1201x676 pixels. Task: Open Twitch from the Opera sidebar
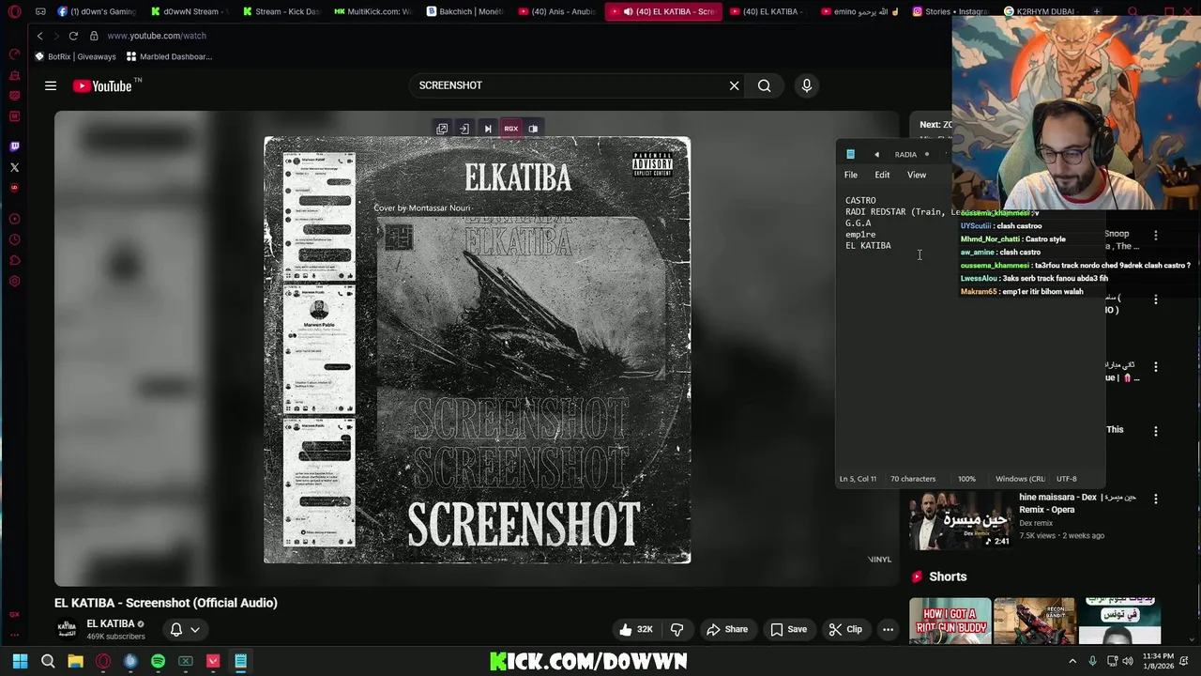(x=14, y=146)
